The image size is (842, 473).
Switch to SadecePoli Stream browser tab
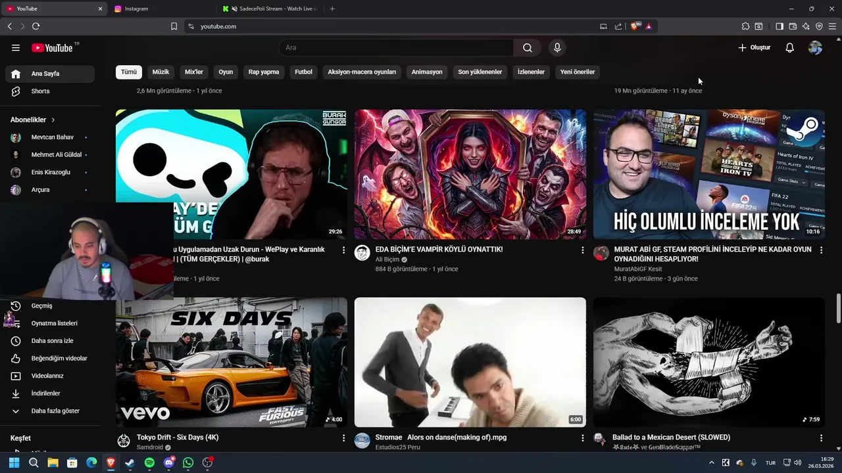pos(270,9)
